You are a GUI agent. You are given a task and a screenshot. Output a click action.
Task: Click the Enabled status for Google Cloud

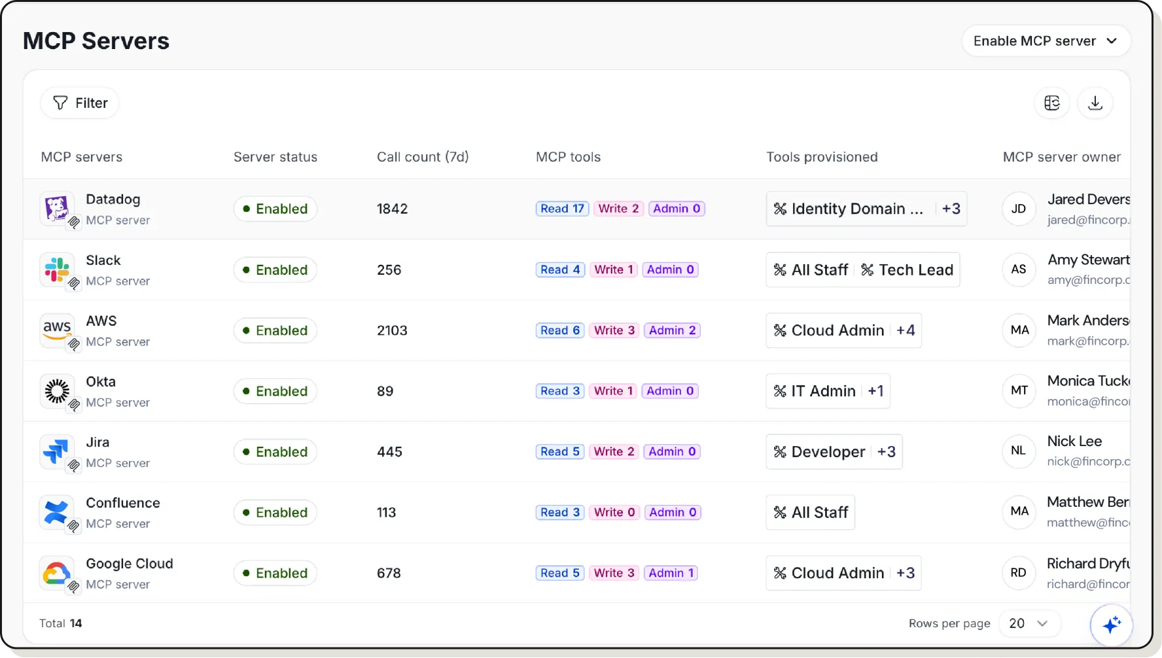tap(275, 573)
